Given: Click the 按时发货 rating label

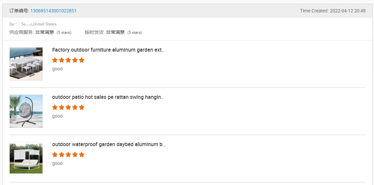Looking at the screenshot, I should point(94,32).
